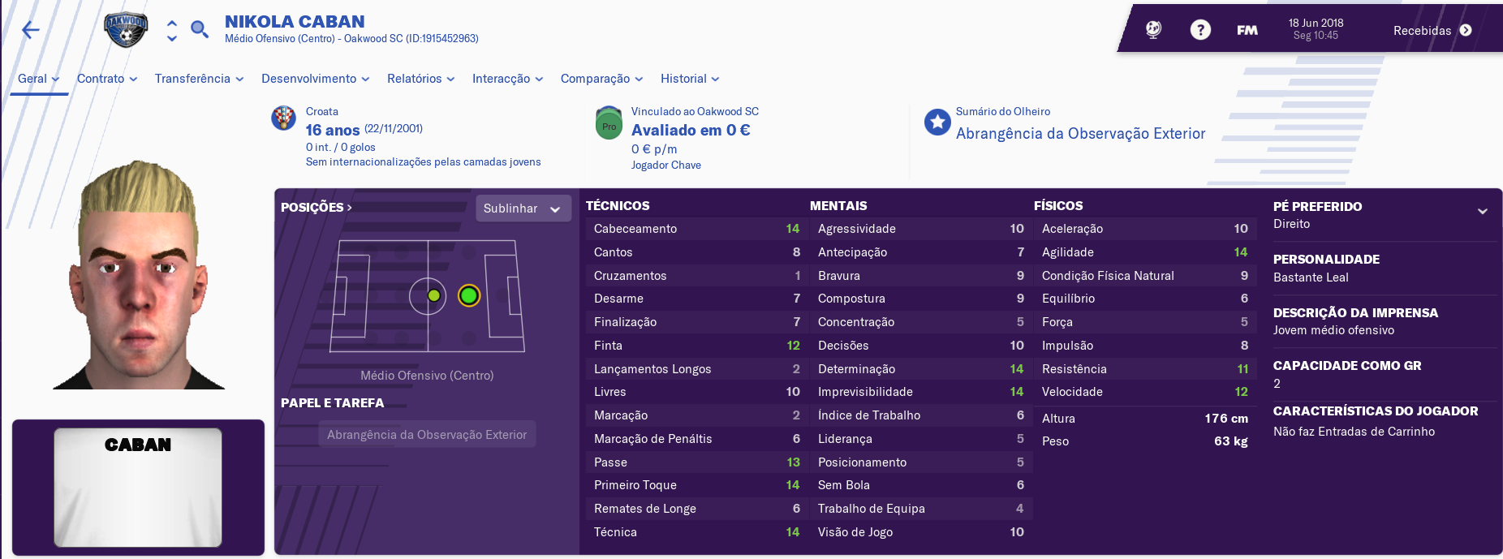Select the green attacking midfielder position marker
1503x559 pixels.
point(468,295)
